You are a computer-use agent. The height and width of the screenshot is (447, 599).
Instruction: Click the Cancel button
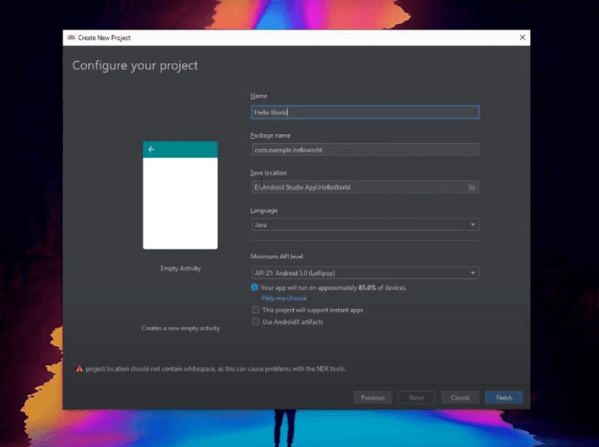460,398
